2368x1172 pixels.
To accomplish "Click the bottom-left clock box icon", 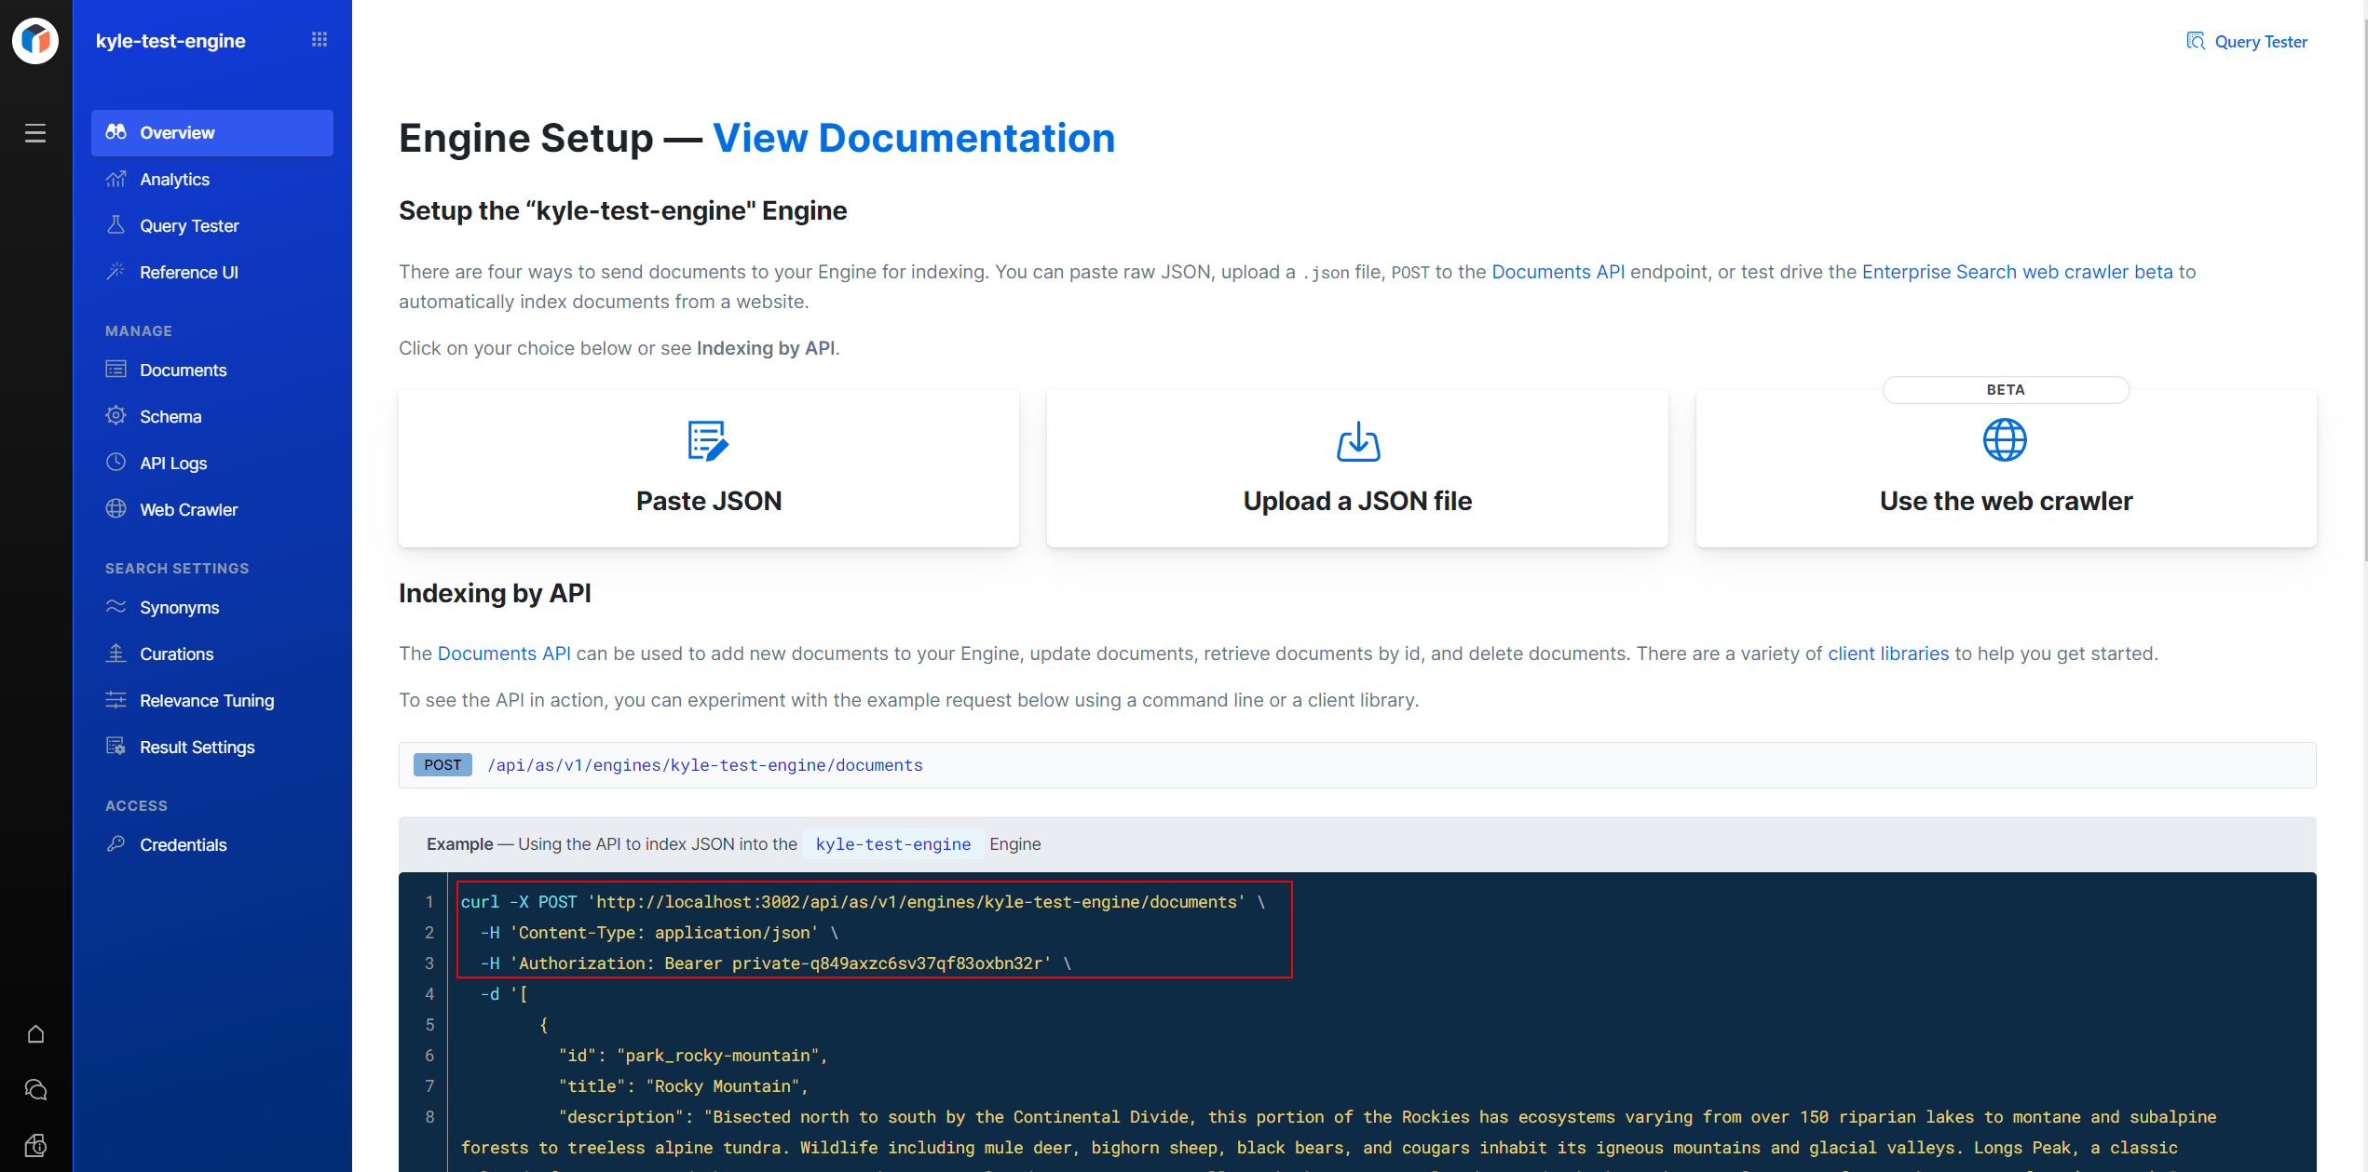I will pyautogui.click(x=35, y=1144).
